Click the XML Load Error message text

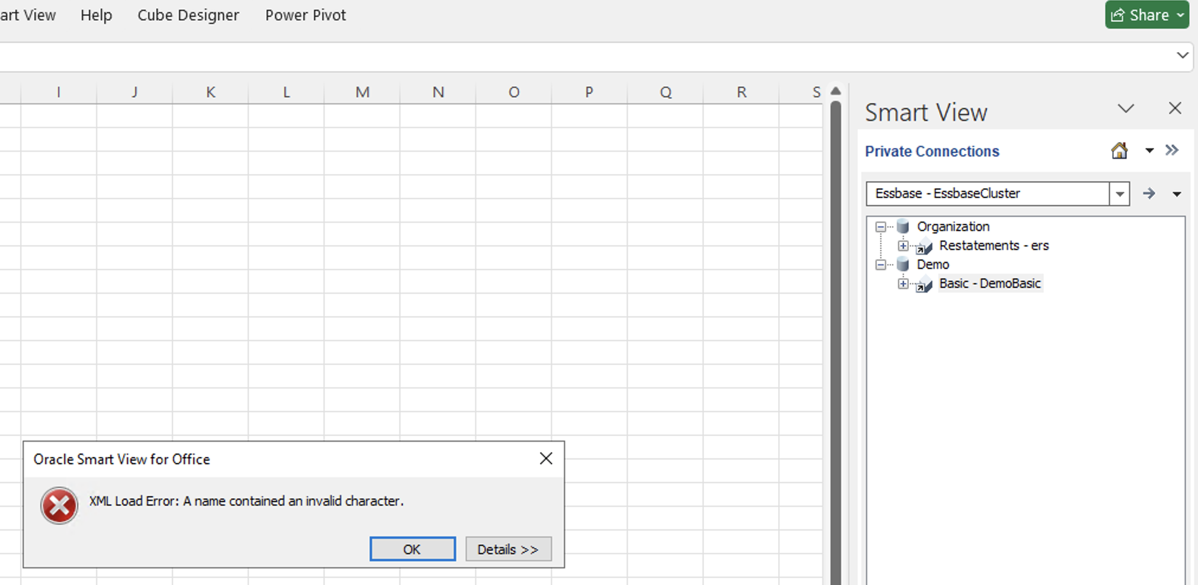[246, 501]
